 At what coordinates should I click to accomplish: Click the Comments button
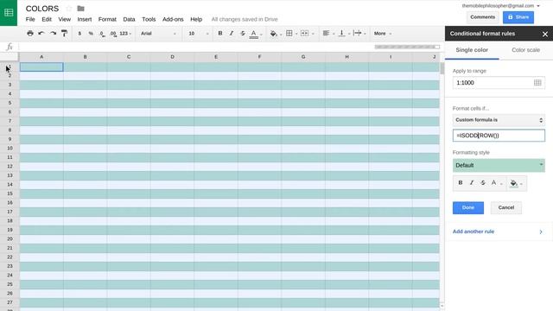[x=482, y=17]
